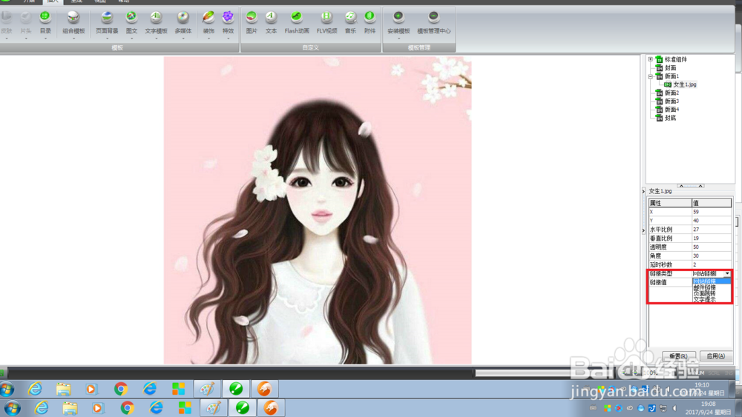Open Chrome in the lower taskbar

[x=128, y=407]
